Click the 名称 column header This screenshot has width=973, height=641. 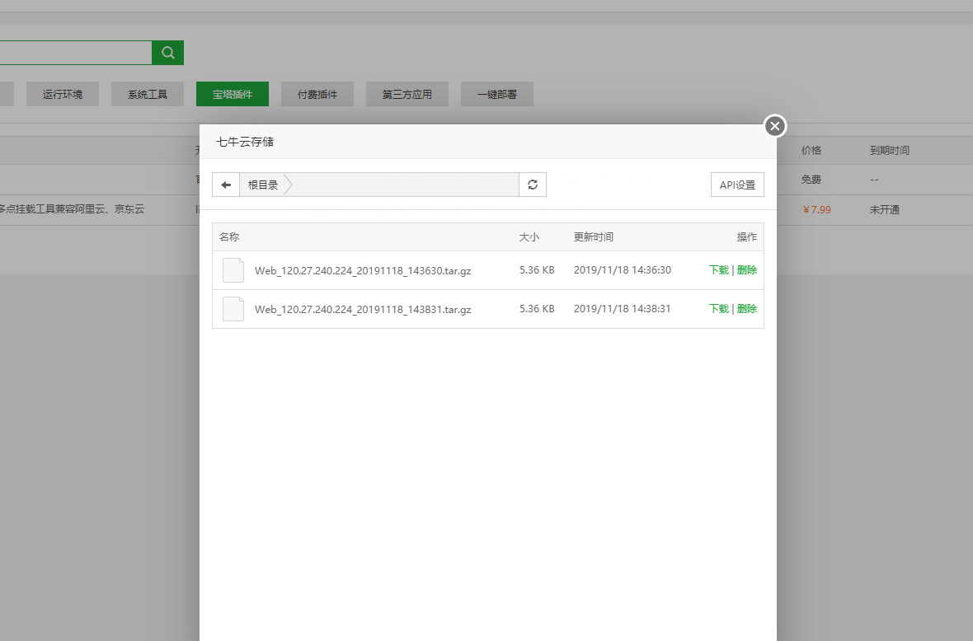coord(229,236)
